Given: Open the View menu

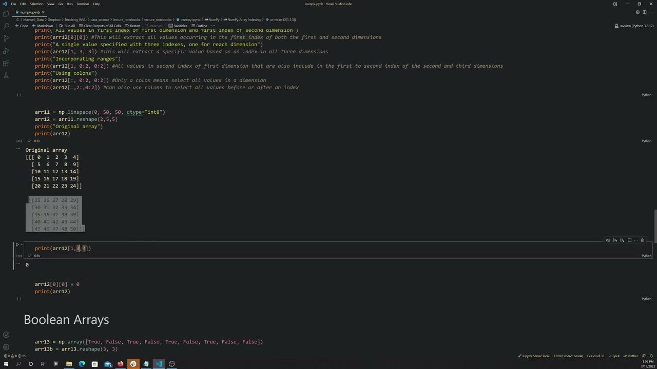Looking at the screenshot, I should click(x=51, y=4).
